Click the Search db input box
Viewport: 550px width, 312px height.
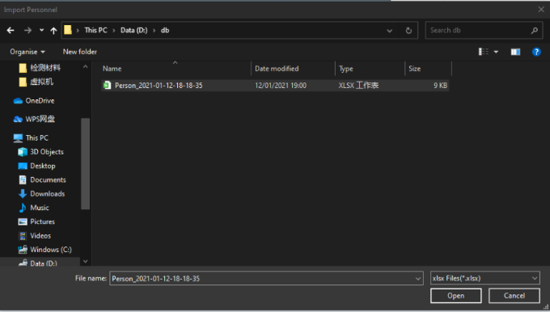pos(479,31)
